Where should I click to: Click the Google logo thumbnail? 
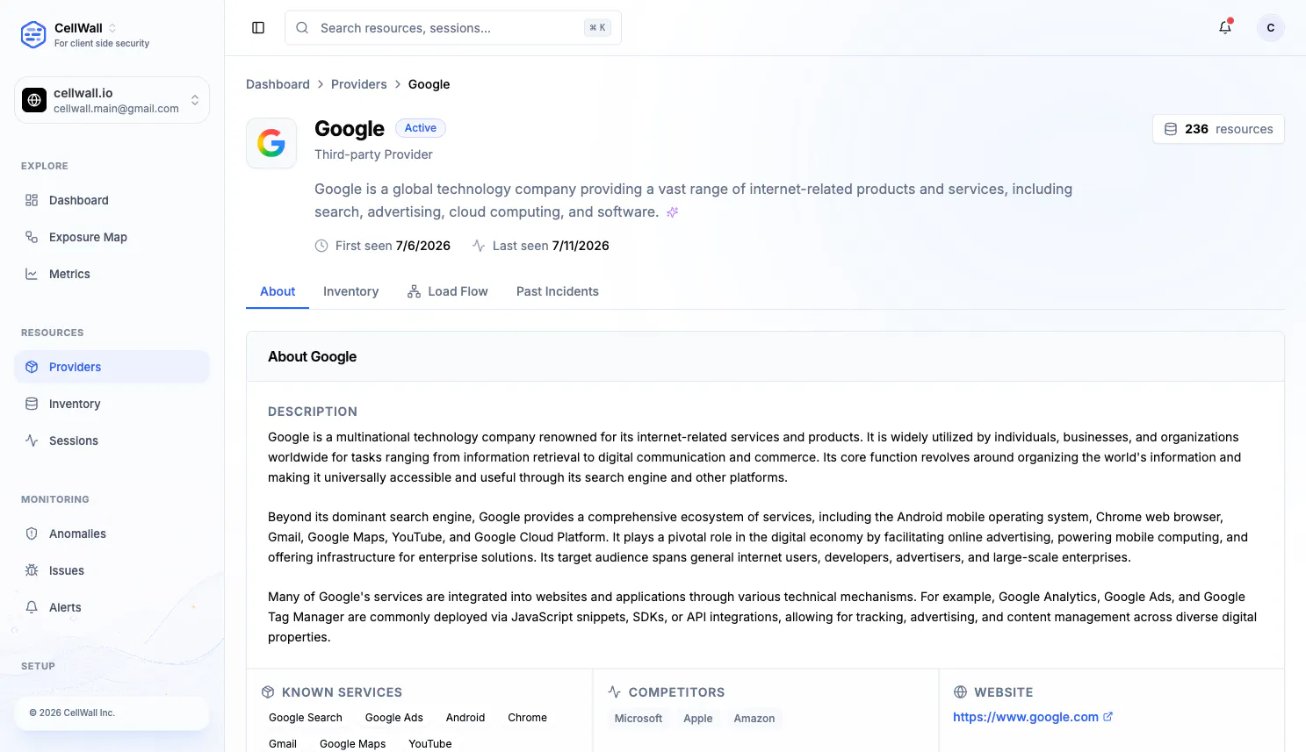coord(271,143)
